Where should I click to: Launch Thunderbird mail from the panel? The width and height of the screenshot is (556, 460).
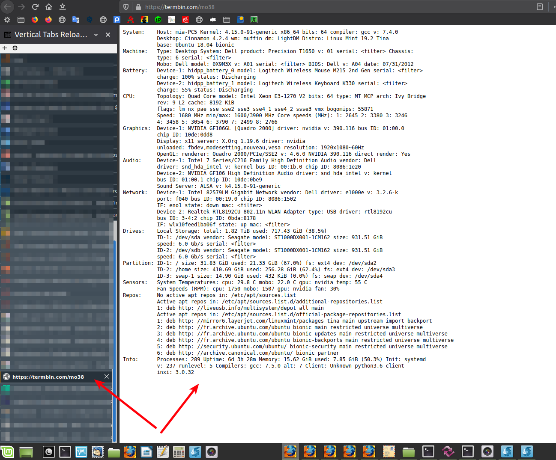click(98, 452)
